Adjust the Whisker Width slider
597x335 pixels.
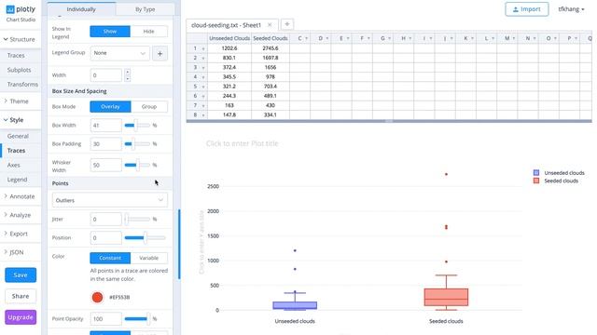tap(137, 165)
